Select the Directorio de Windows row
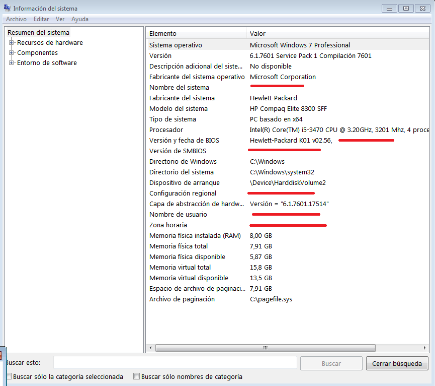This screenshot has width=435, height=386. (288, 161)
